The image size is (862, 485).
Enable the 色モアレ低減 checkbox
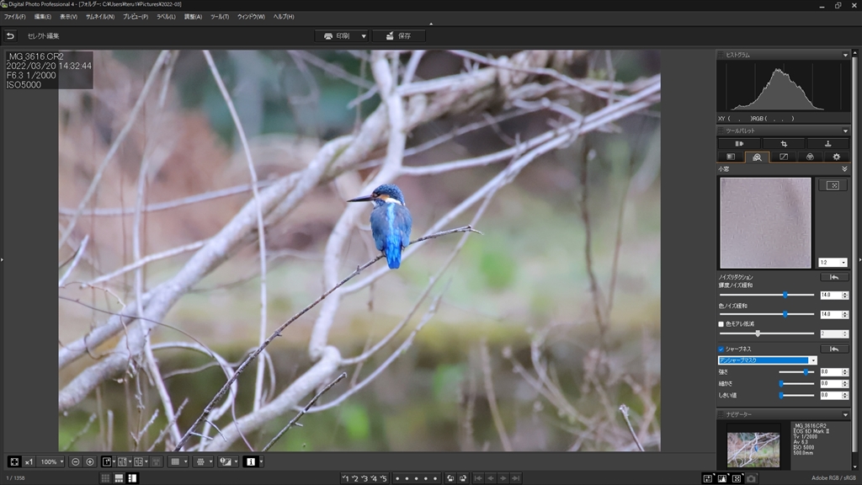click(721, 324)
